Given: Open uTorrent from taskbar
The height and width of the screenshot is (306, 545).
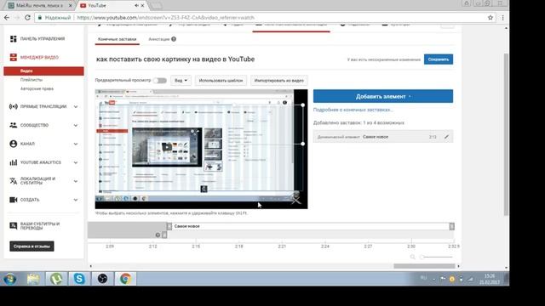Looking at the screenshot, I should (56, 279).
